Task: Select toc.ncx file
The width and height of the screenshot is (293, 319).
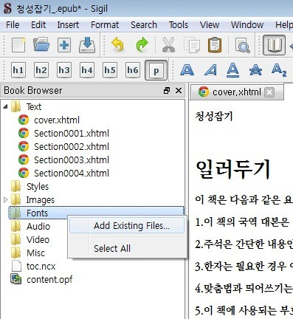Action: coord(41,267)
